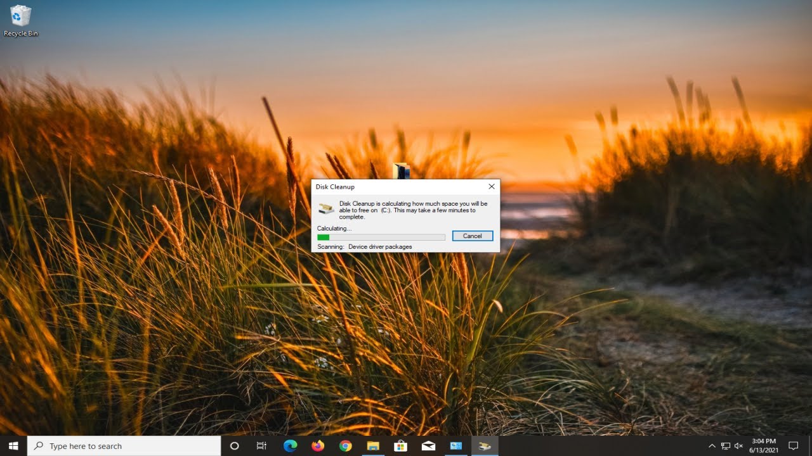Launch Firefox from the taskbar
This screenshot has width=812, height=456.
pos(318,446)
